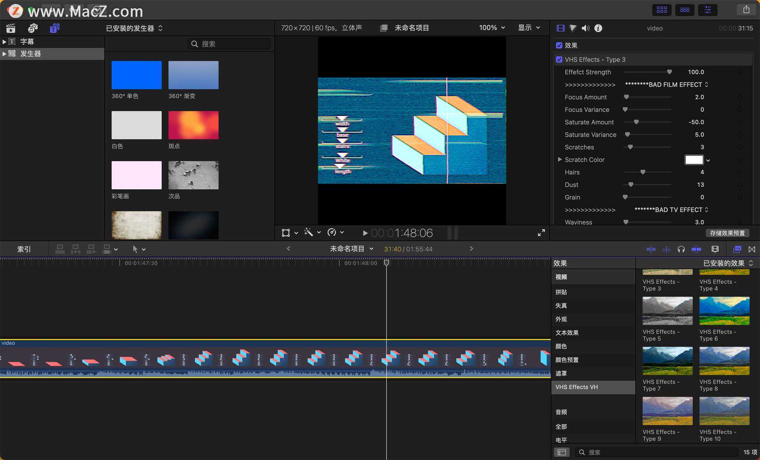Click the 索引 index button

[x=24, y=249]
